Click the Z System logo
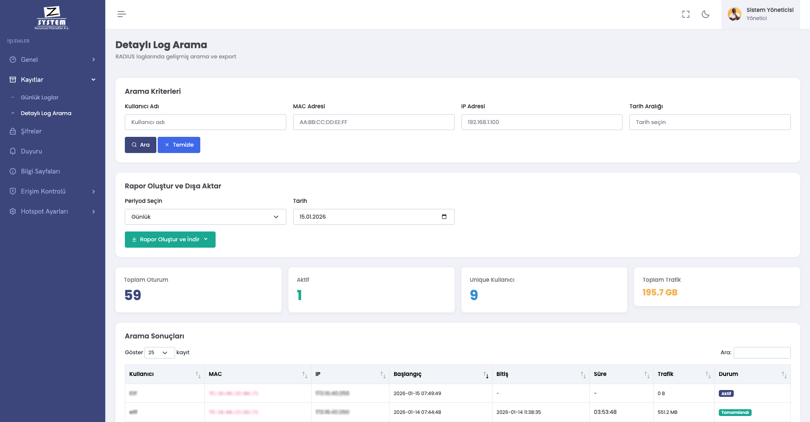 (x=52, y=18)
